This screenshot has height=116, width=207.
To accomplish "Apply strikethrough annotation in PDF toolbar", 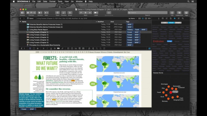I will pyautogui.click(x=55, y=49).
